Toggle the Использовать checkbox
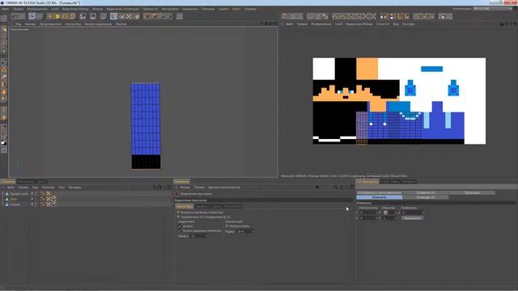This screenshot has height=291, width=518. [x=227, y=226]
